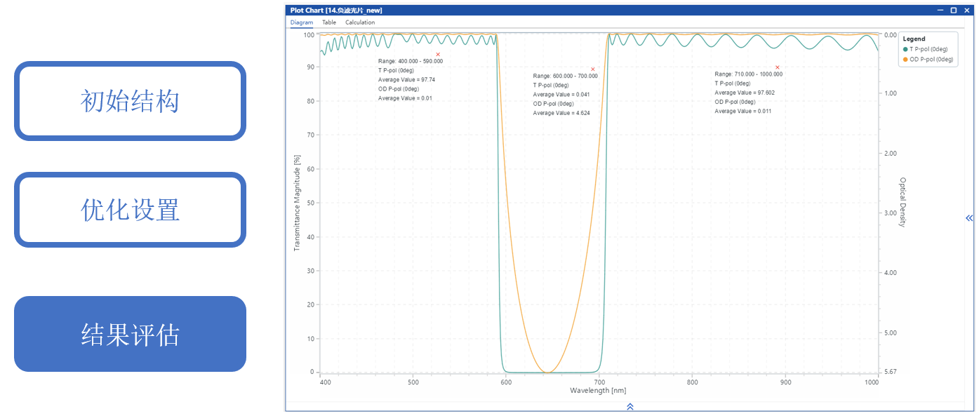Image resolution: width=979 pixels, height=416 pixels.
Task: Click the orange OD P-pol legend dot
Action: pos(905,60)
